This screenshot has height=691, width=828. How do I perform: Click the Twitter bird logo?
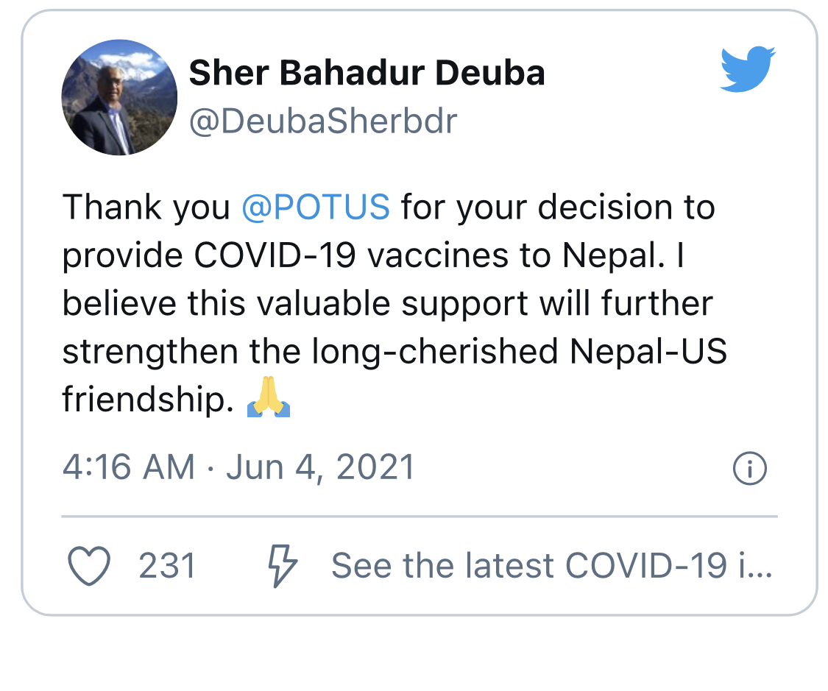(x=748, y=69)
